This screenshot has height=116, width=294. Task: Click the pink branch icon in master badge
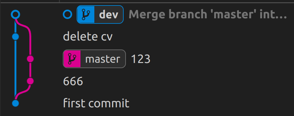tap(72, 59)
